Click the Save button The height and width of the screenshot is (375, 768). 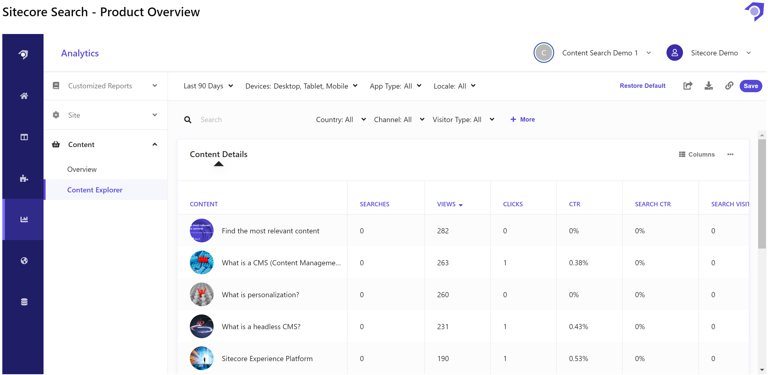tap(750, 86)
